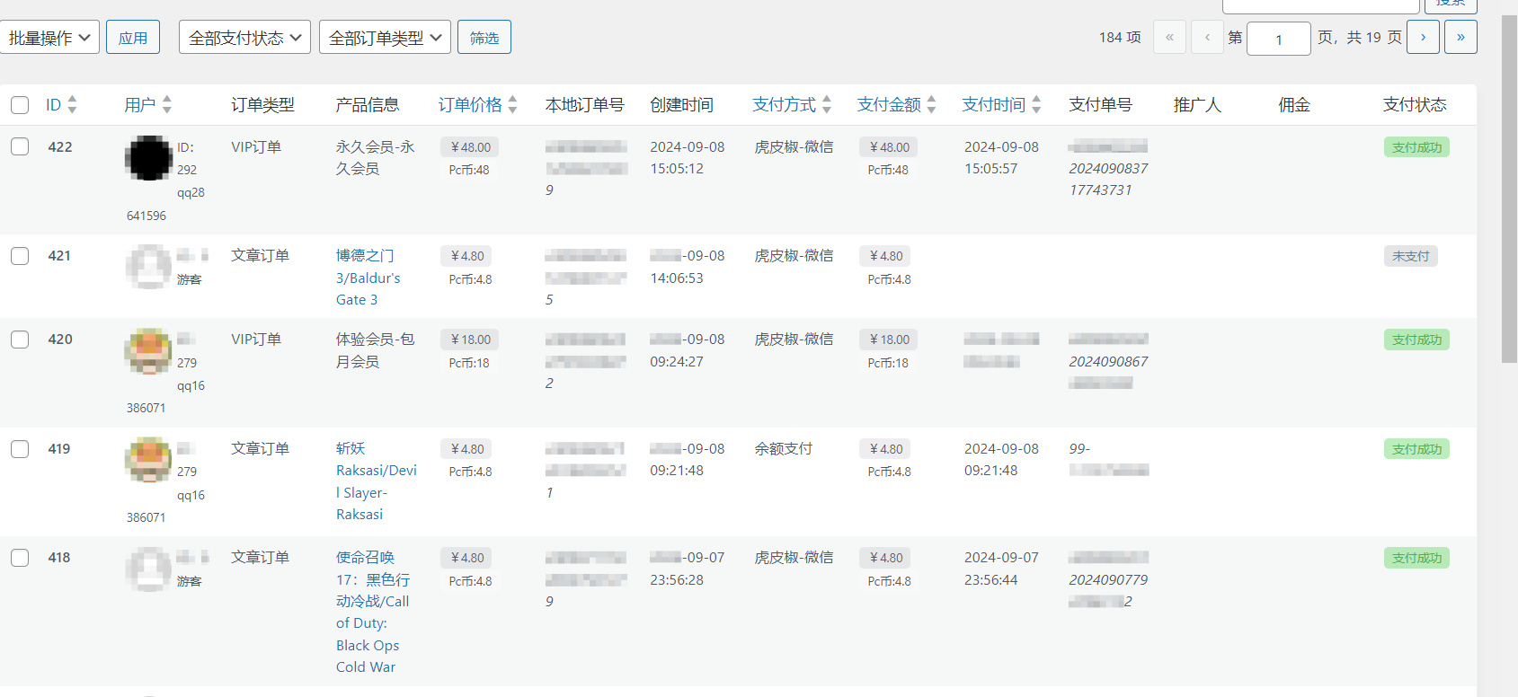
Task: Open 博德之门3/Baldur's Gate 3 product link
Action: [368, 278]
